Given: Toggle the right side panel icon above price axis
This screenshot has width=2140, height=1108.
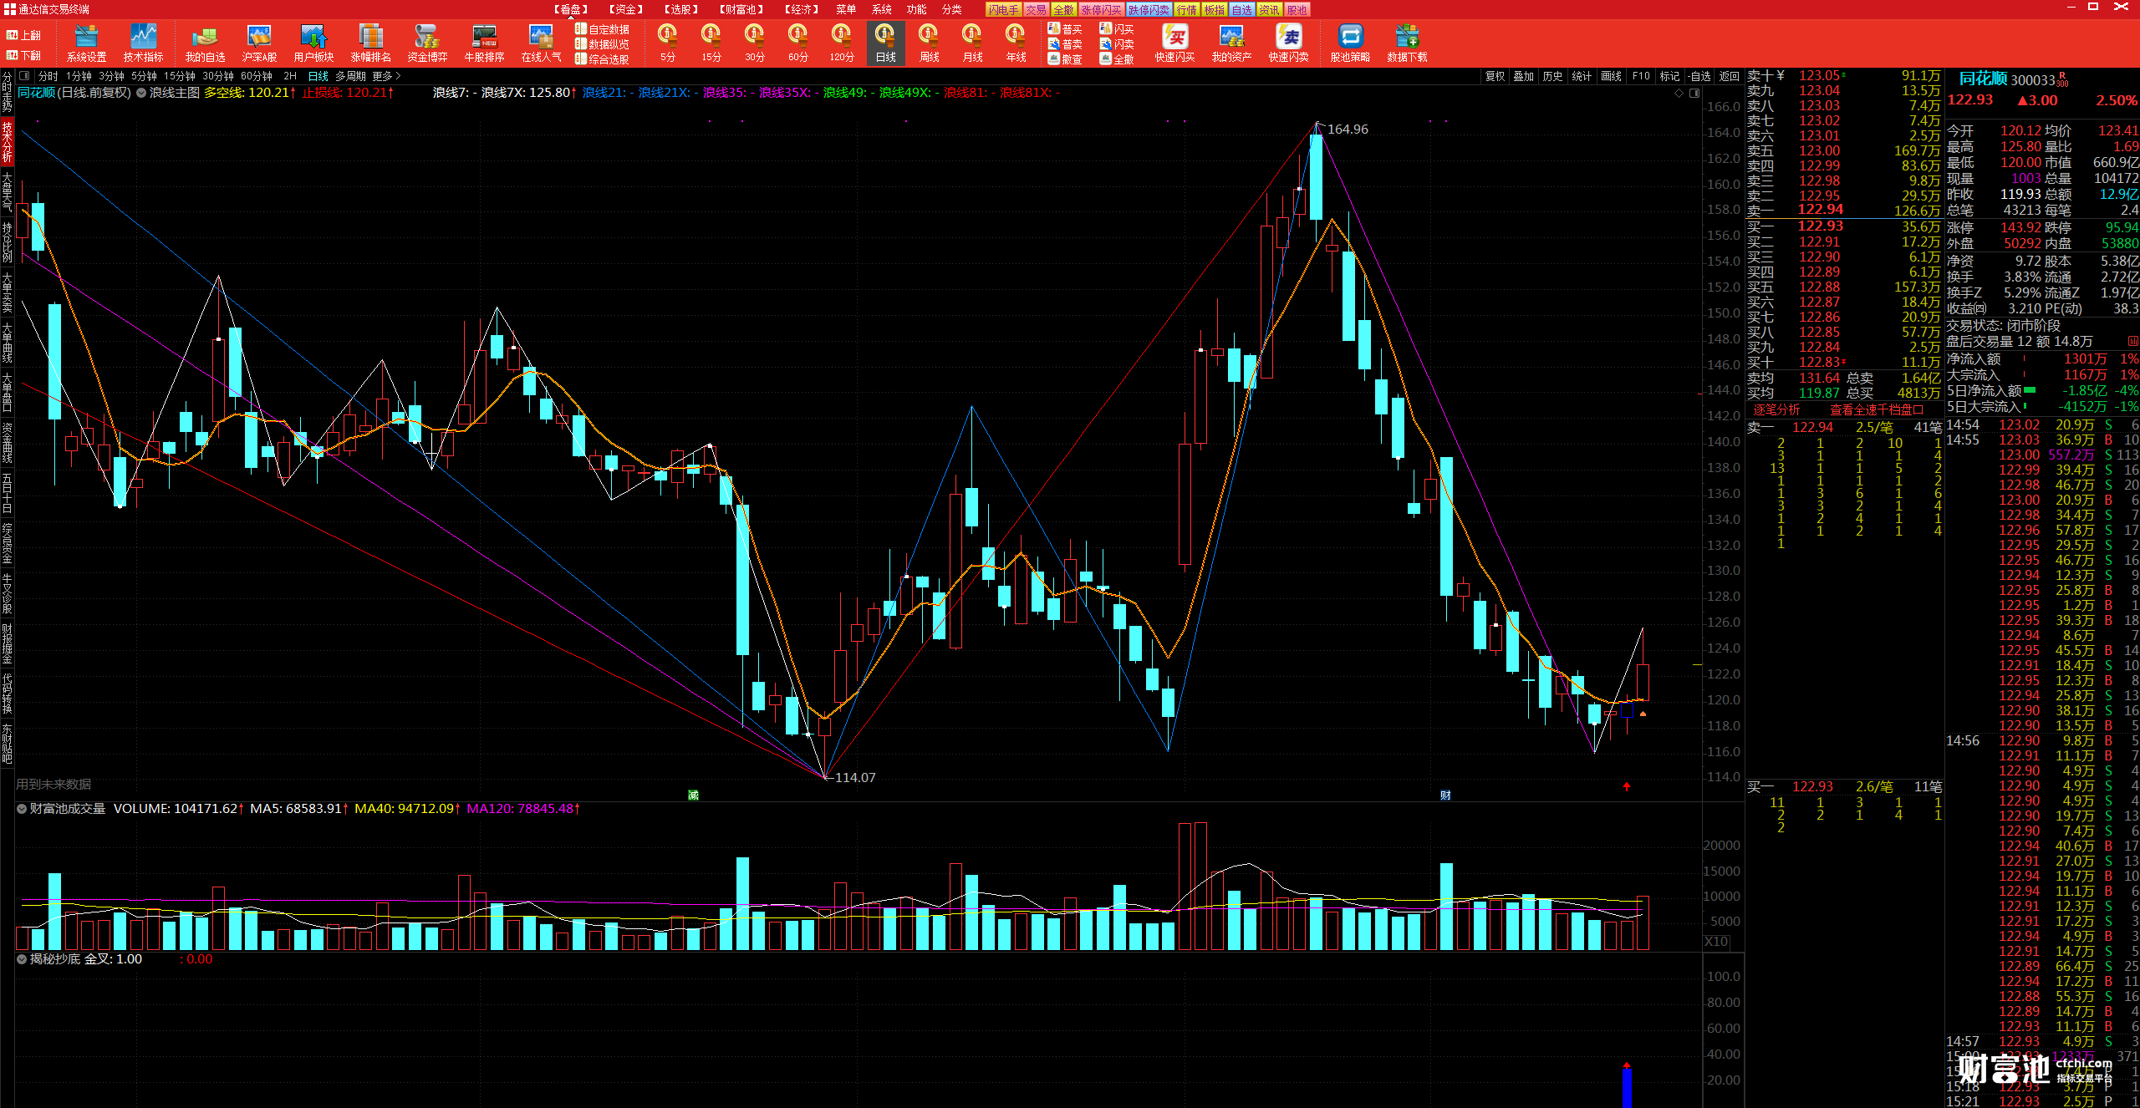Looking at the screenshot, I should point(1694,93).
